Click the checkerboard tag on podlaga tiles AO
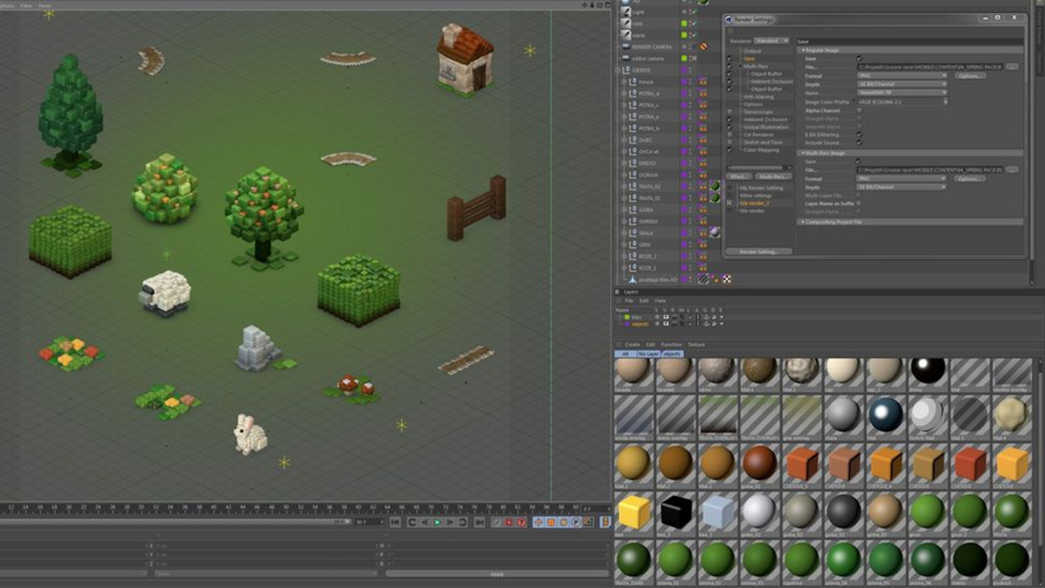Image resolution: width=1045 pixels, height=588 pixels. point(727,279)
